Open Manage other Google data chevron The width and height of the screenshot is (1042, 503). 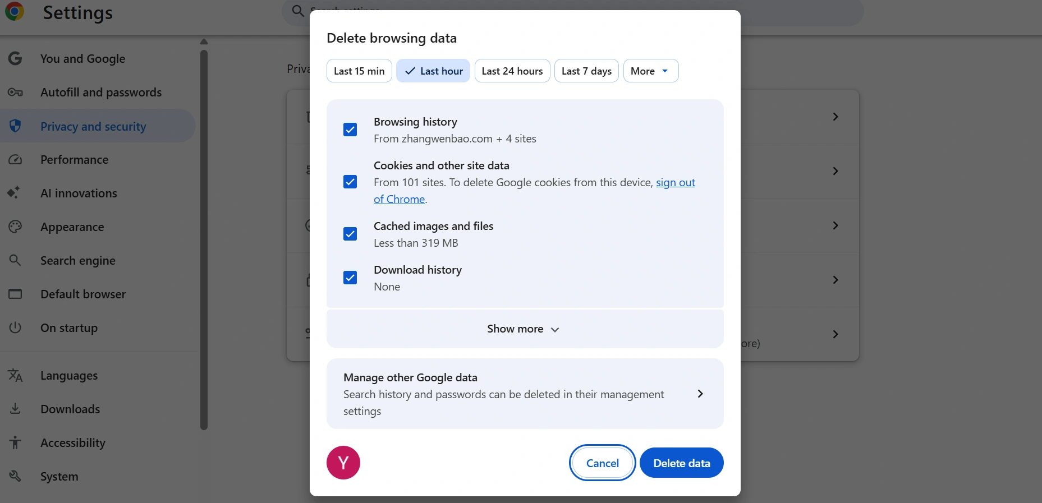700,394
